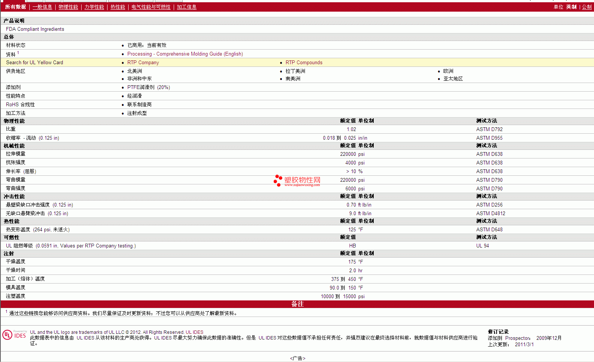Click the 联系制造商 RoHS entry
Viewport: 594px width, 362px height.
point(139,105)
